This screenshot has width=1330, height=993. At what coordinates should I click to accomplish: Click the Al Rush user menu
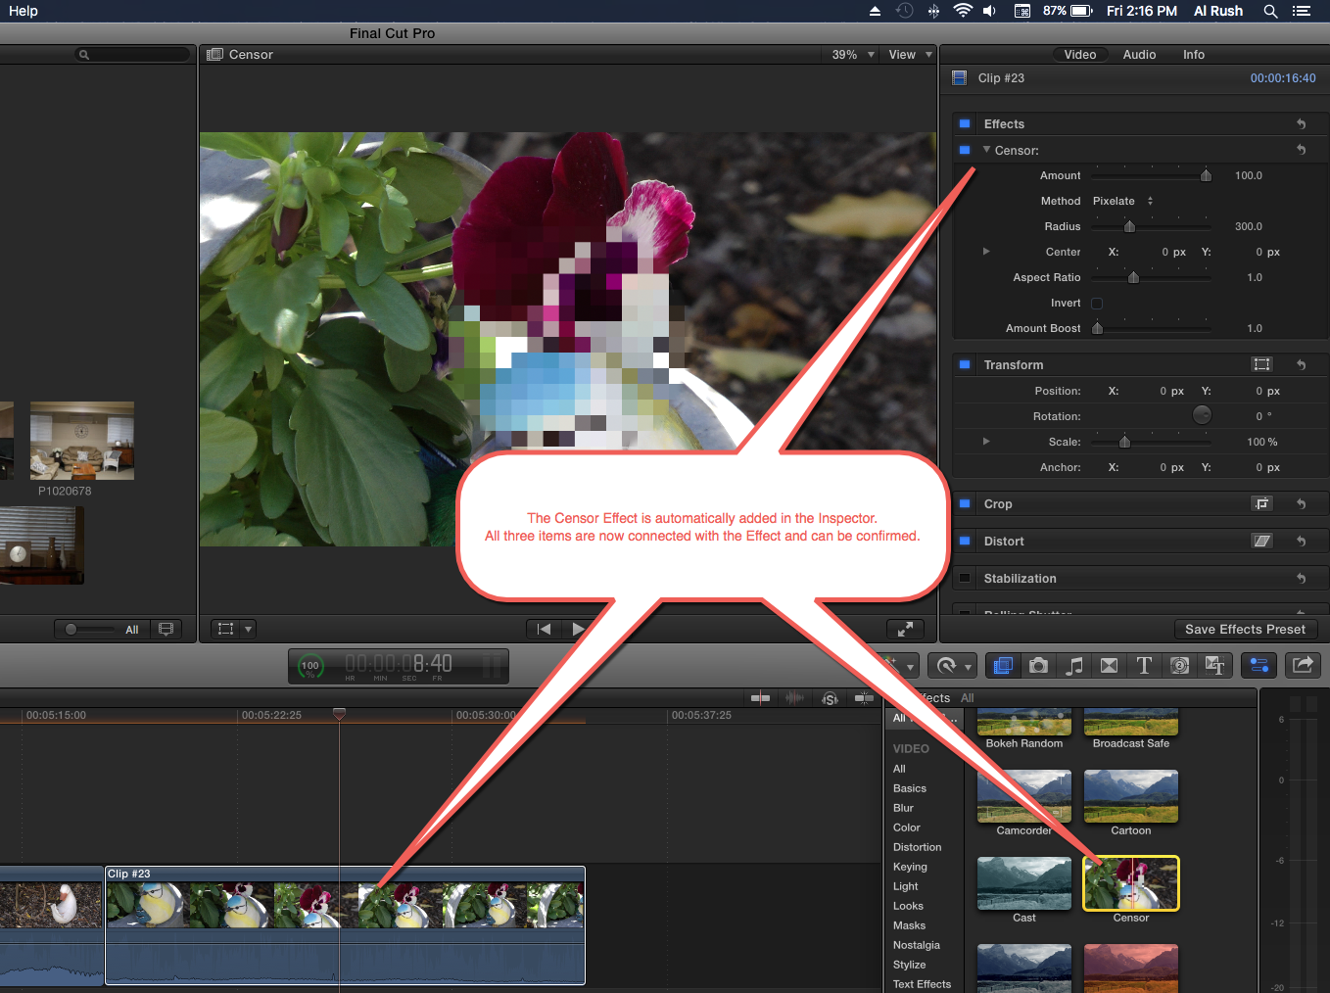(x=1217, y=11)
